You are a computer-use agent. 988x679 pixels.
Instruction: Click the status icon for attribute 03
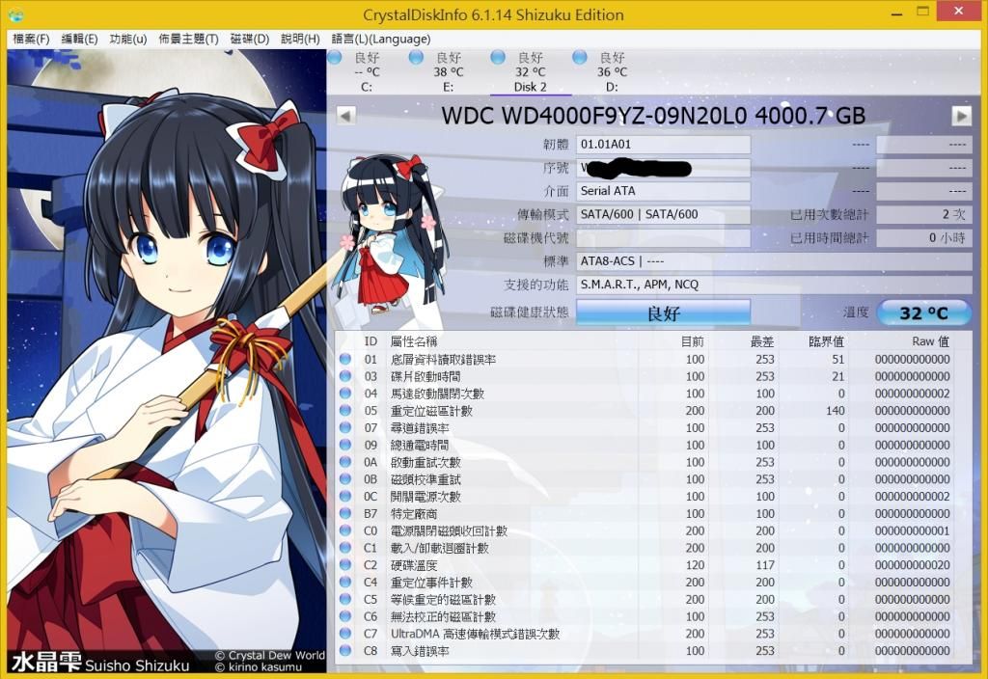click(345, 376)
